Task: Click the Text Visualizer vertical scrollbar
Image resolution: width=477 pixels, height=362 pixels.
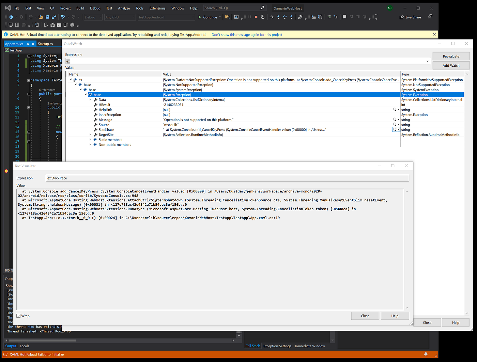Action: (407, 250)
